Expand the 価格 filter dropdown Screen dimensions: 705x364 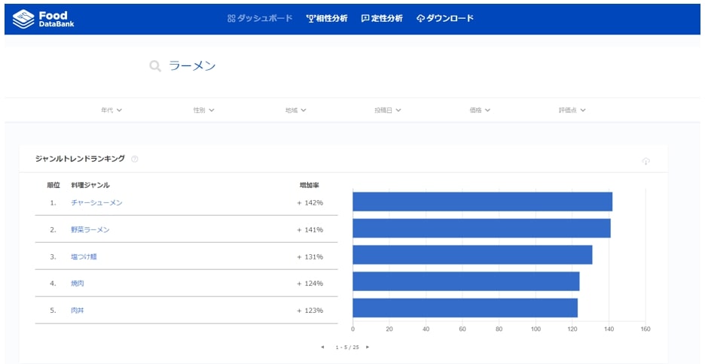coord(480,111)
